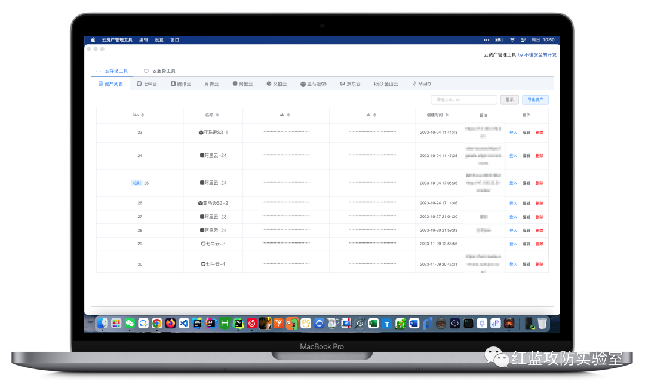Open the ks3 金山云 tab
Image resolution: width=645 pixels, height=387 pixels.
[x=386, y=84]
